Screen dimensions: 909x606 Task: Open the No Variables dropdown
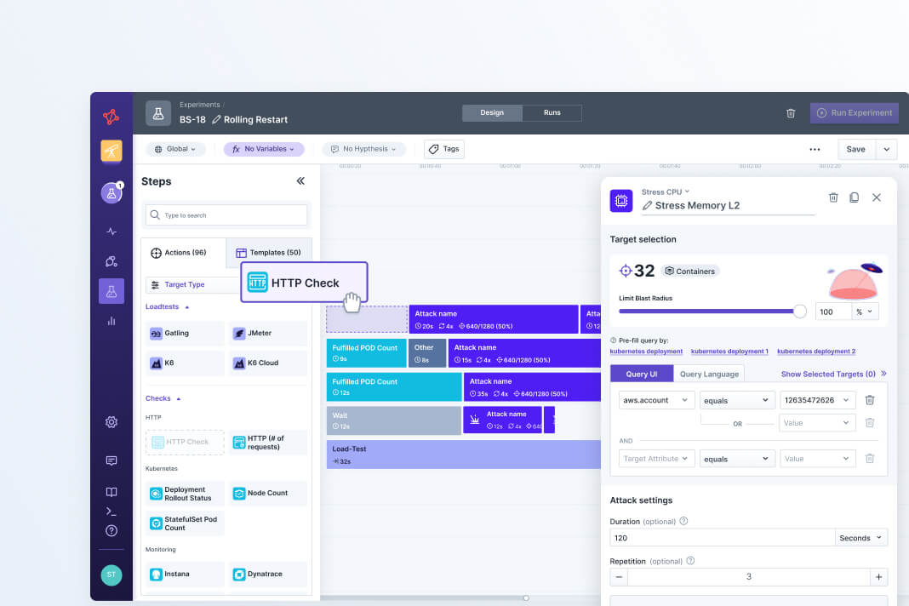point(264,149)
